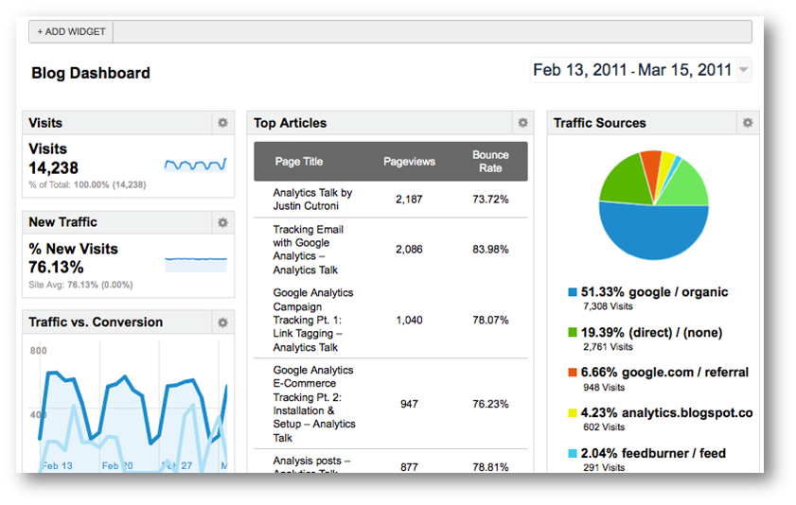Open Analytics Talk by Justin Cutroni article
The image size is (796, 505).
pyautogui.click(x=312, y=200)
